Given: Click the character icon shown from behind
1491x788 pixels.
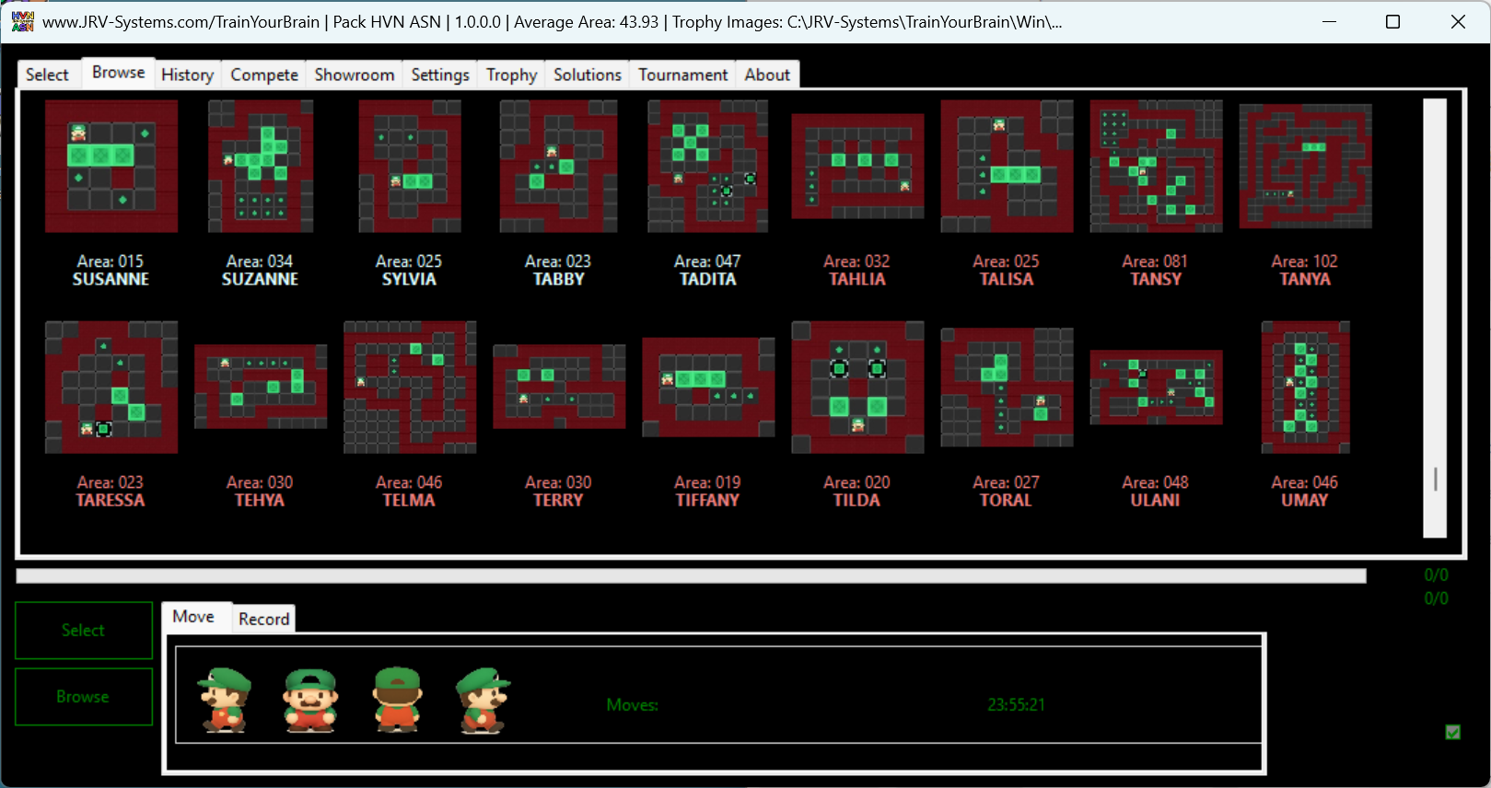Looking at the screenshot, I should pyautogui.click(x=398, y=700).
